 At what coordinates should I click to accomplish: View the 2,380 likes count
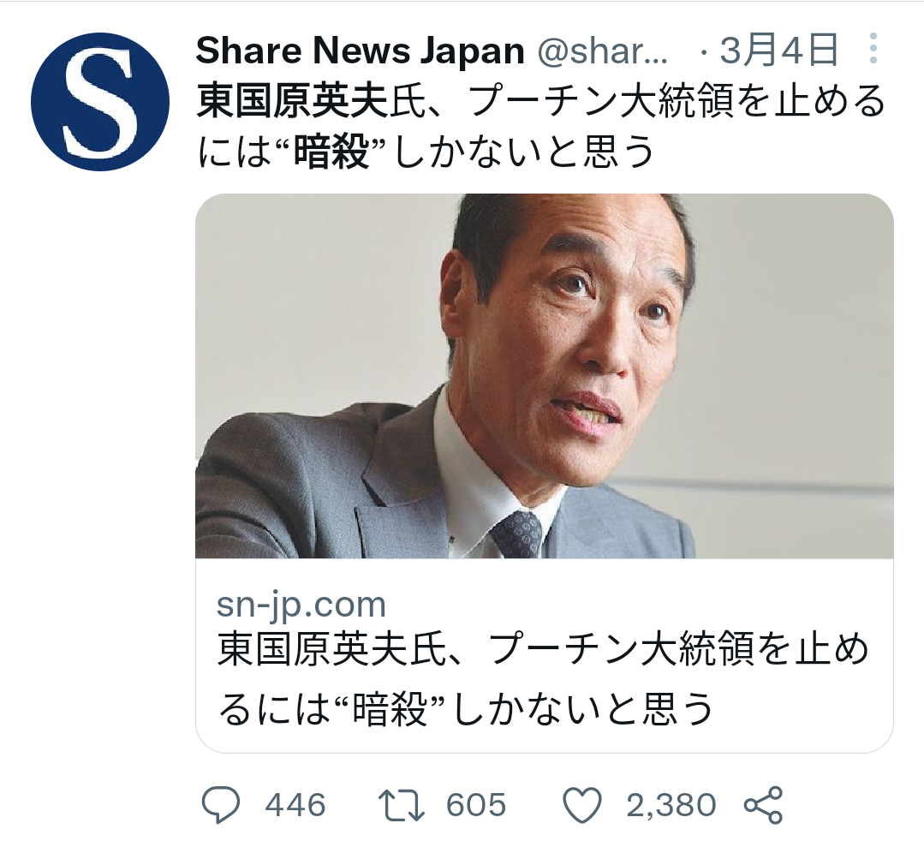point(671,806)
